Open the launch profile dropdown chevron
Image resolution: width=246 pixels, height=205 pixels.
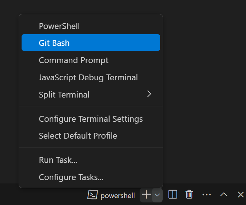(157, 195)
